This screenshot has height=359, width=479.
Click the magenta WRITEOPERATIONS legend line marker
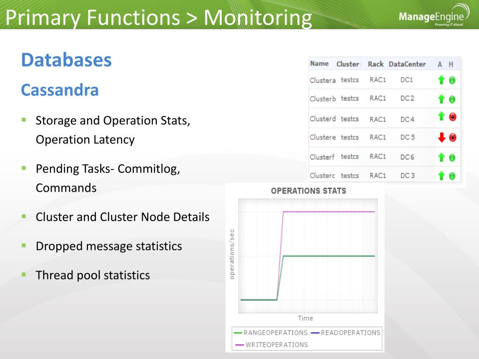coord(240,345)
